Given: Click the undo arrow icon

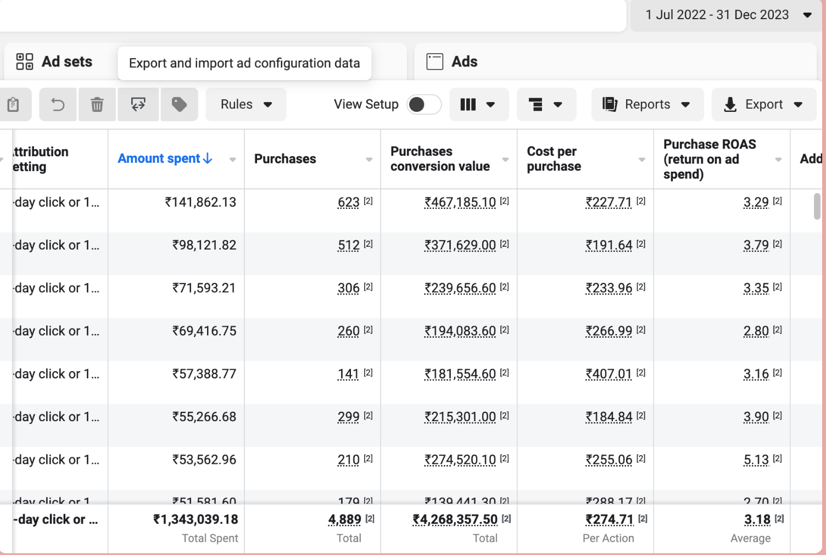Looking at the screenshot, I should [58, 104].
